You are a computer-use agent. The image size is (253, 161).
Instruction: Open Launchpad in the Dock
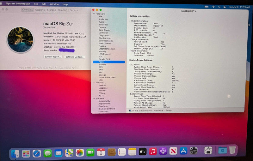[x=26, y=154]
